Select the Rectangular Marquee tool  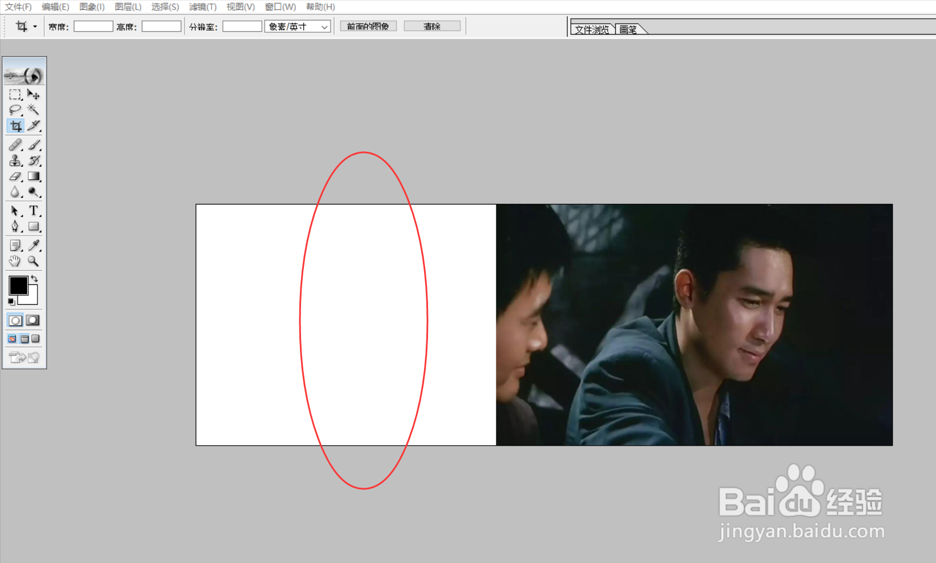[x=15, y=95]
